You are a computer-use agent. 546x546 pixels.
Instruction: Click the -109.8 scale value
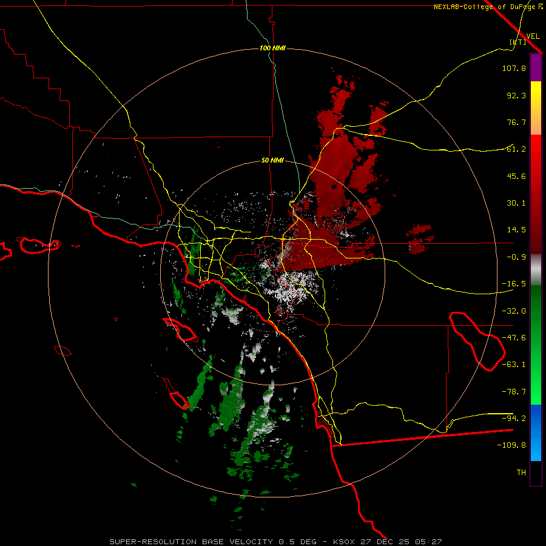(x=511, y=445)
